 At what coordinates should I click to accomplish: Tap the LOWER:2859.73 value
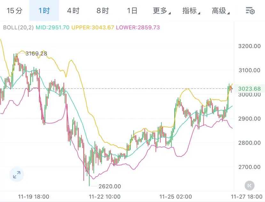[x=138, y=27]
